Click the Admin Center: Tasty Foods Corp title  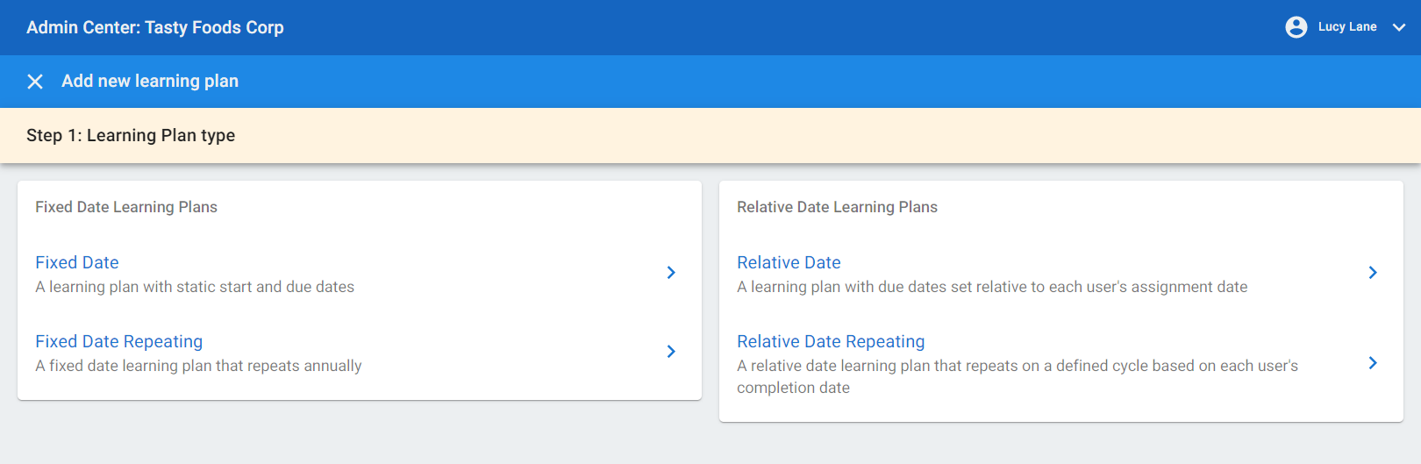click(x=155, y=27)
